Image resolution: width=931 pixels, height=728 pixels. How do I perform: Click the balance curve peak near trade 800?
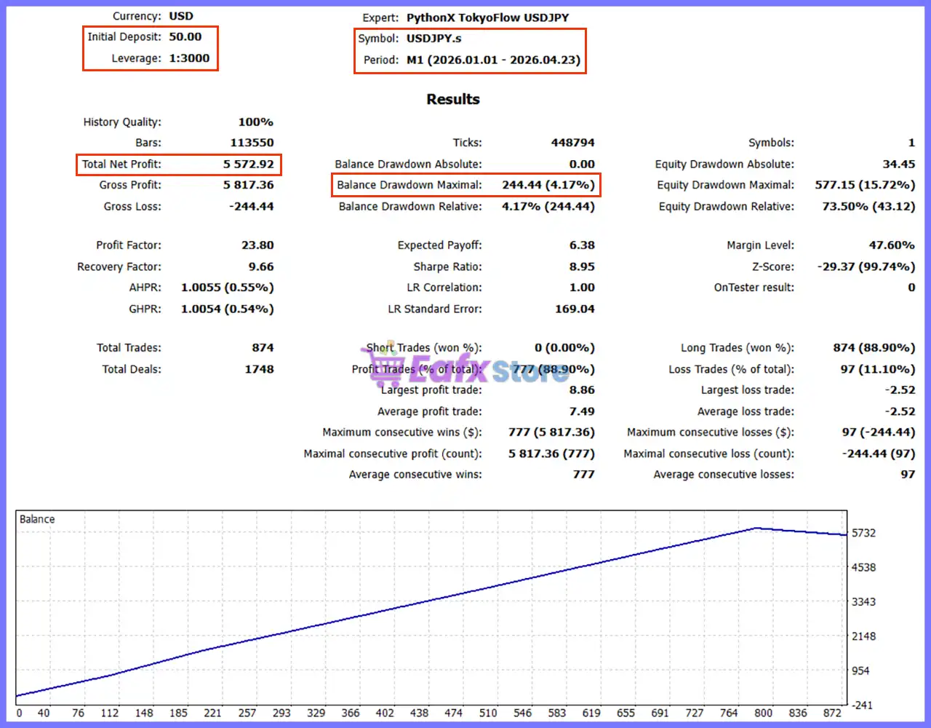(x=756, y=528)
